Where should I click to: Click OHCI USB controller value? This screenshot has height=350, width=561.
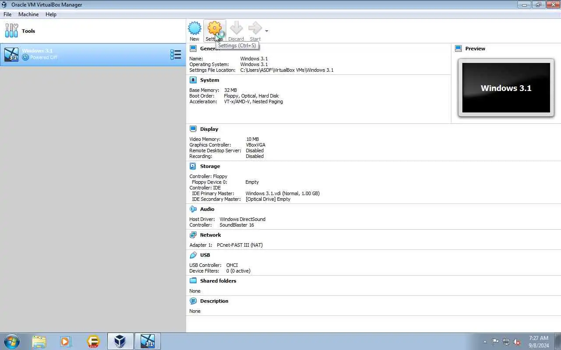232,265
